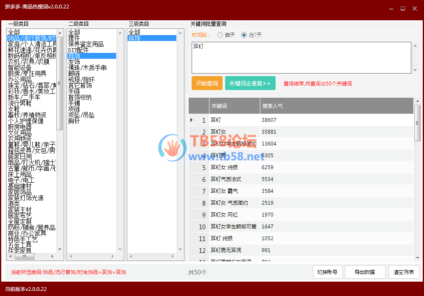The width and height of the screenshot is (424, 296).
Task: Click the results table vertical scrollbar thumb
Action: pyautogui.click(x=417, y=123)
